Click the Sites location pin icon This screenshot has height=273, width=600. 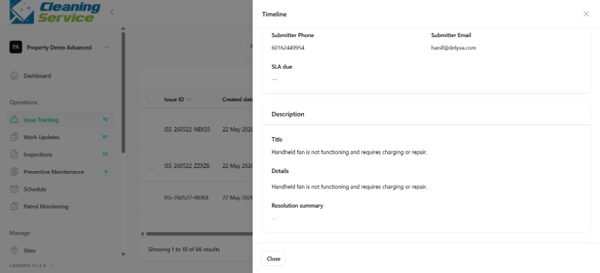[x=14, y=251]
